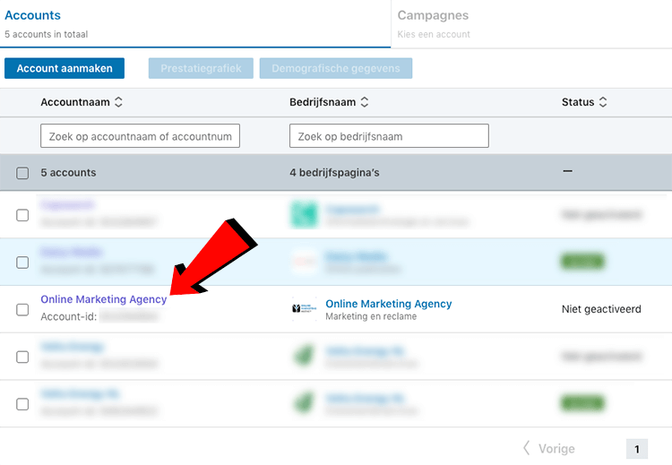Click the green leaf logo in last row
Viewport: 672px width, 465px height.
pos(305,404)
